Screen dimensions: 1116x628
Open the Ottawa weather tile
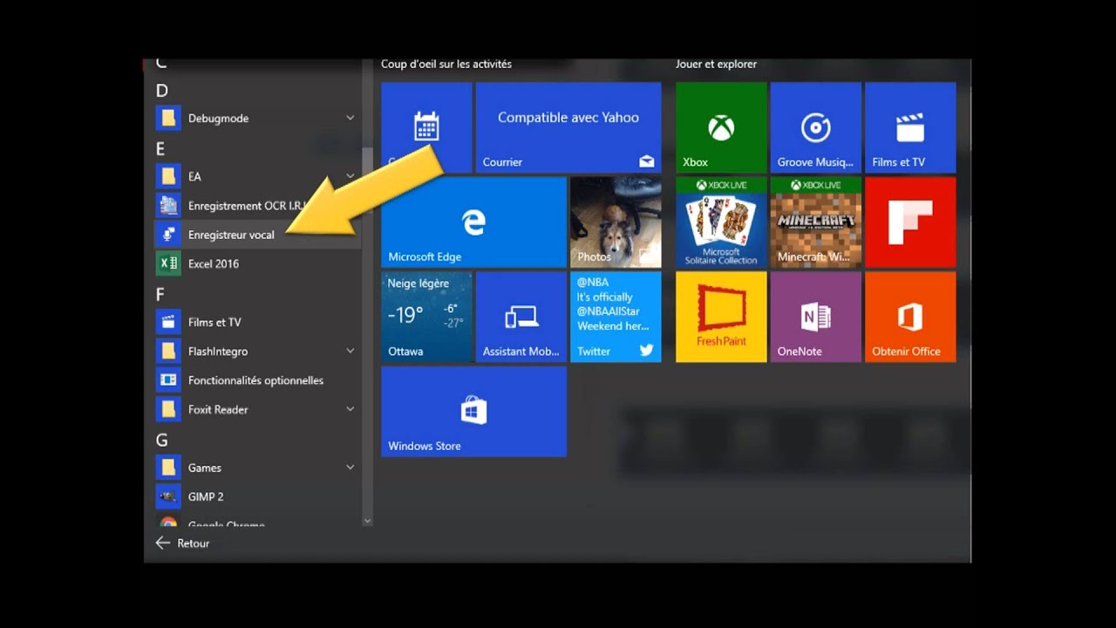(426, 317)
